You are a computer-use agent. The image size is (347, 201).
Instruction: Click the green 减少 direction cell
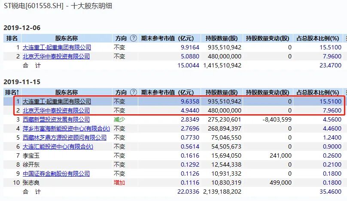point(119,119)
